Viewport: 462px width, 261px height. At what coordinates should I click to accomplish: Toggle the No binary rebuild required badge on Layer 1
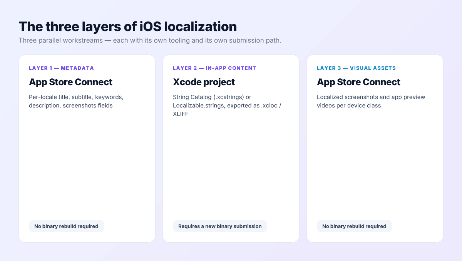tap(66, 226)
